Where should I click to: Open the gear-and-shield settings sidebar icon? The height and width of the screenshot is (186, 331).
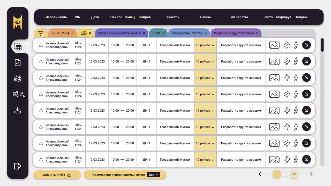pos(18,79)
